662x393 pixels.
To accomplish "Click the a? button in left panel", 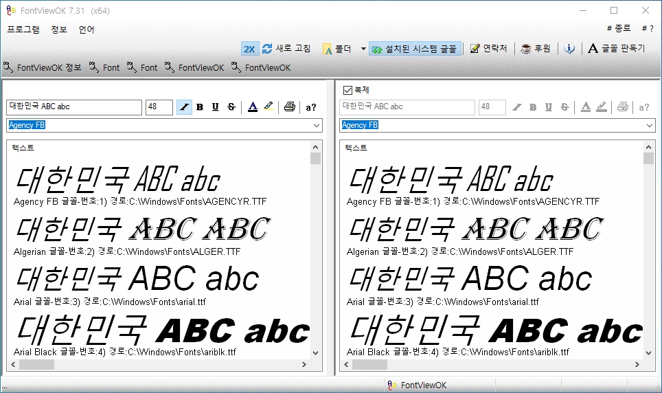I will [310, 107].
